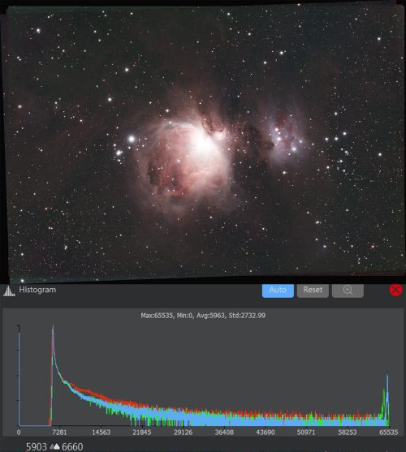The width and height of the screenshot is (406, 452).
Task: Click the 36408 axis label
Action: [x=224, y=432]
